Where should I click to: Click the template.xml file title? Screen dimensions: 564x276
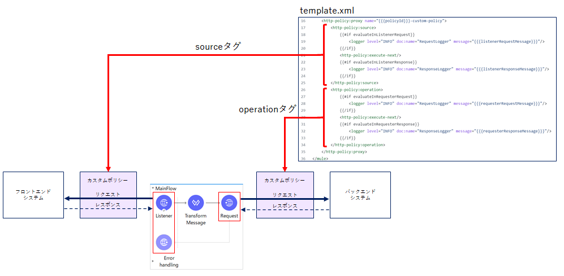pos(326,11)
